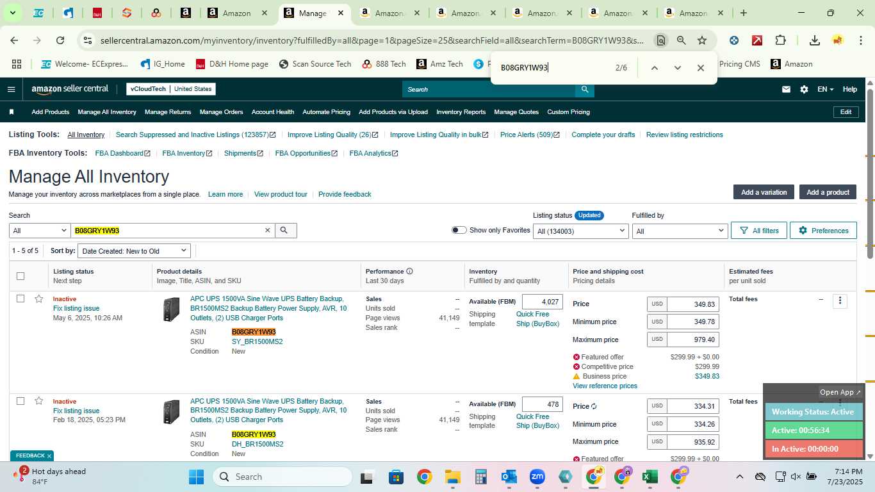Click Fix listing issue for May 6 listing
This screenshot has height=492, width=875.
76,309
